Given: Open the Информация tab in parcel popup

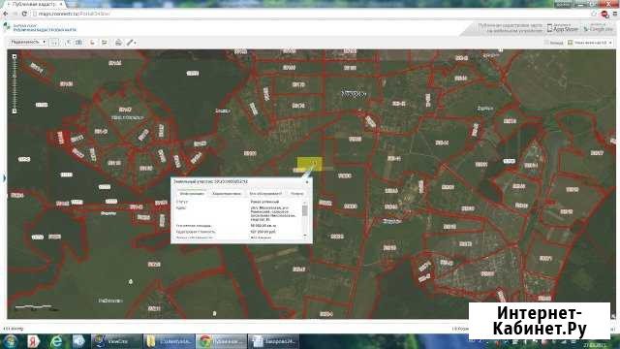Looking at the screenshot, I should (x=192, y=194).
